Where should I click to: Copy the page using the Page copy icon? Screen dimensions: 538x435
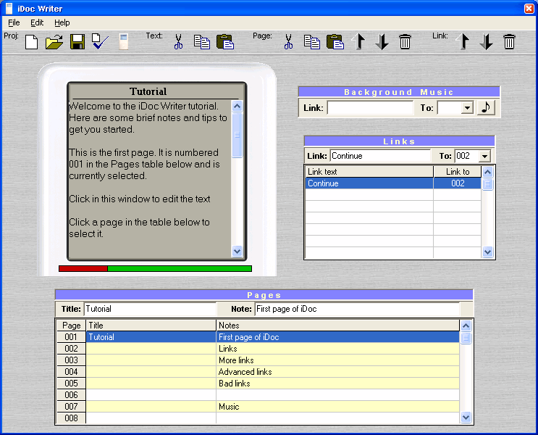click(312, 42)
